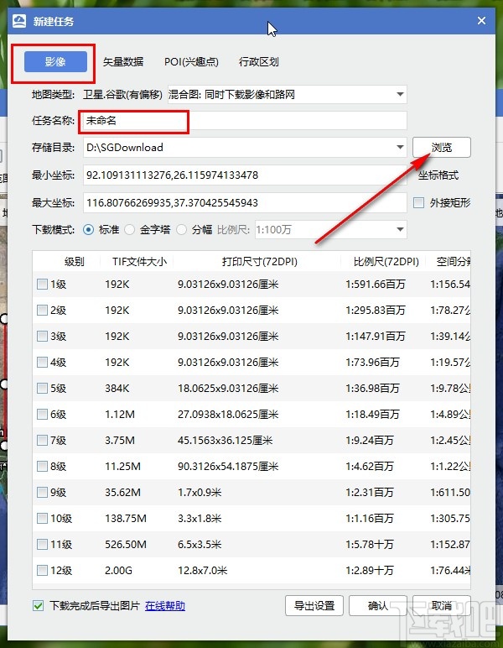Screen dimensions: 503x648
Task: Click the 最大坐标 input field
Action: coord(245,203)
